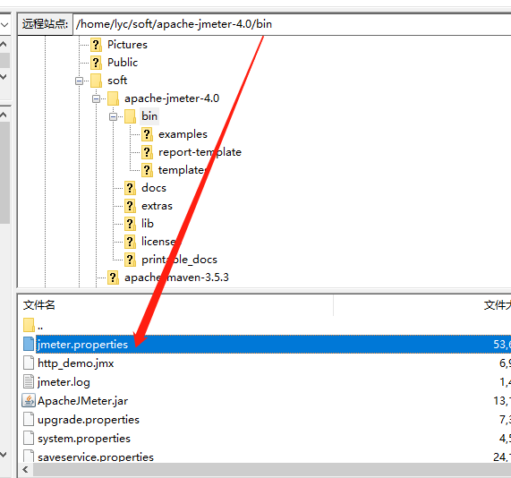Click the extras question-mark folder icon
The width and height of the screenshot is (511, 478).
coord(130,206)
